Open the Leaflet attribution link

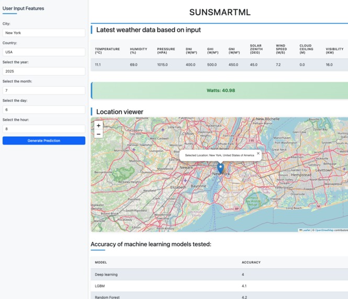(x=306, y=230)
